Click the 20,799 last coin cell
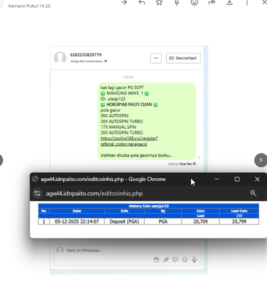The image size is (267, 302). 239,222
